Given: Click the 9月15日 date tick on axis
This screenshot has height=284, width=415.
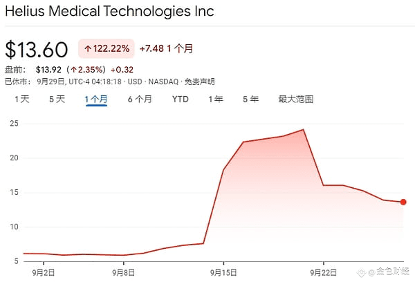Looking at the screenshot, I should pos(223,272).
